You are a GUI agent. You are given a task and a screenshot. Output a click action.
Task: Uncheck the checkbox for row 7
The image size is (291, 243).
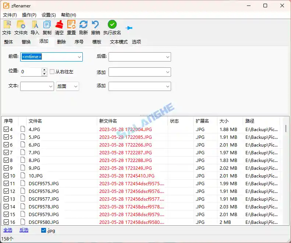pyautogui.click(x=6, y=152)
